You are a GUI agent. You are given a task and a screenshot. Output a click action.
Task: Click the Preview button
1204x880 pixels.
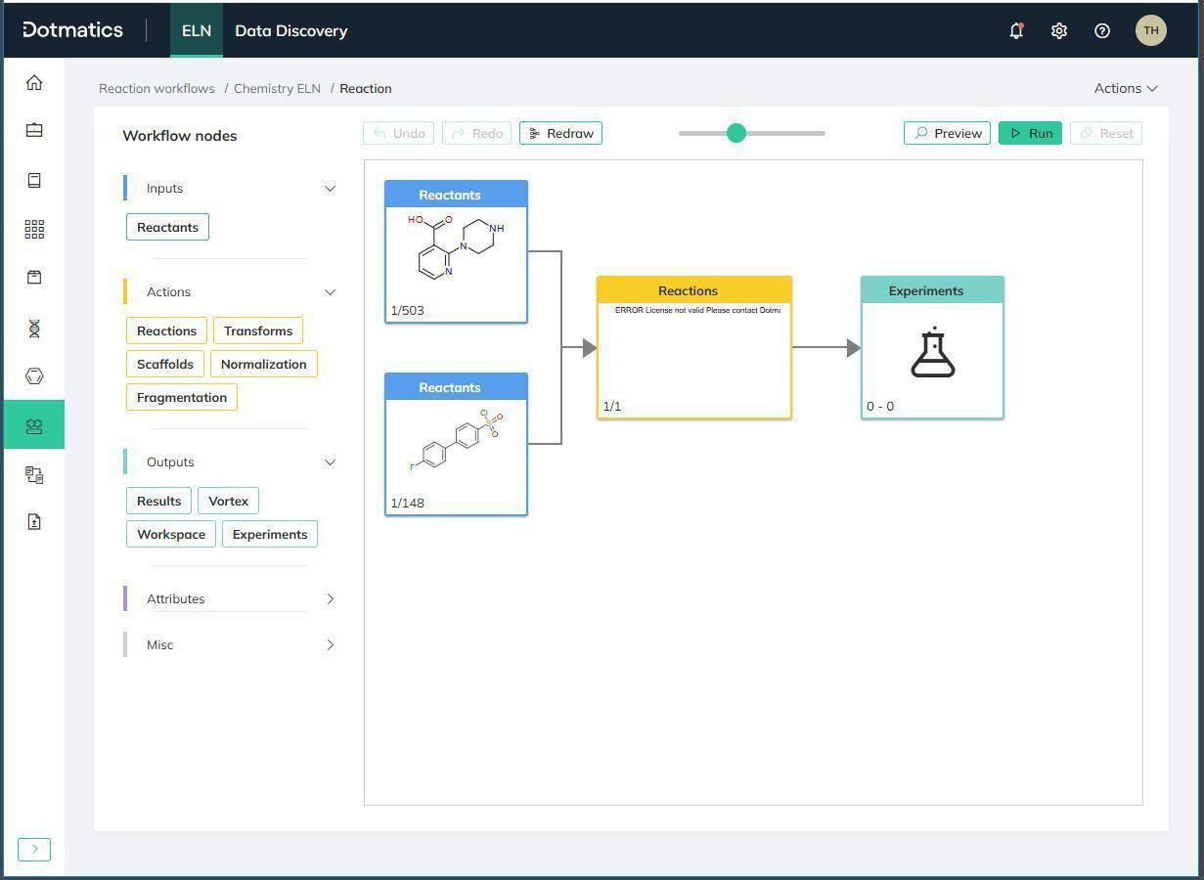coord(947,133)
